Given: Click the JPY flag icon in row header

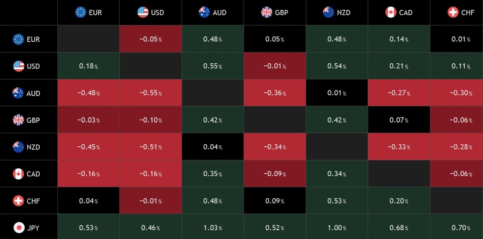Looking at the screenshot, I should pyautogui.click(x=19, y=227).
